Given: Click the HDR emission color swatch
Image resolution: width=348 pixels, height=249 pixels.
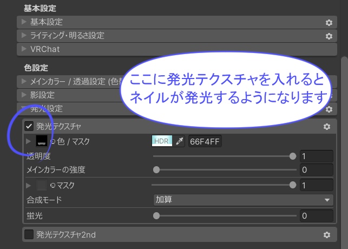Looking at the screenshot, I should tap(162, 141).
